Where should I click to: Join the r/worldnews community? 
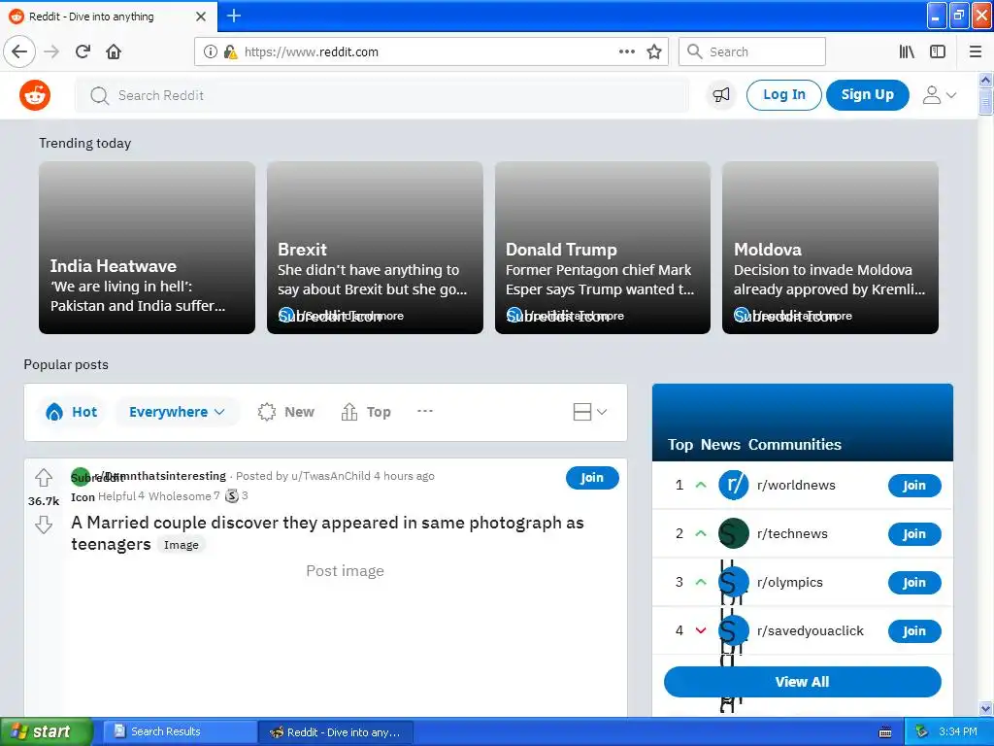tap(914, 486)
